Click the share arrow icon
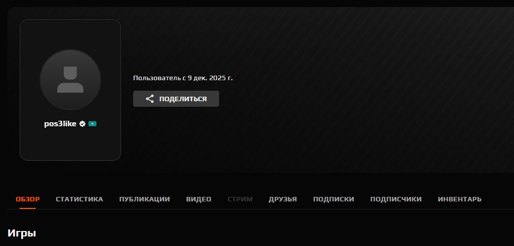The width and height of the screenshot is (514, 246). click(x=150, y=99)
